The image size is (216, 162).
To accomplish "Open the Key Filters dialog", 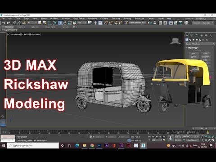I will (x=193, y=140).
